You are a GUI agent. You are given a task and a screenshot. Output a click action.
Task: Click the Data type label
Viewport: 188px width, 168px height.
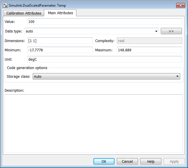pos(14,31)
